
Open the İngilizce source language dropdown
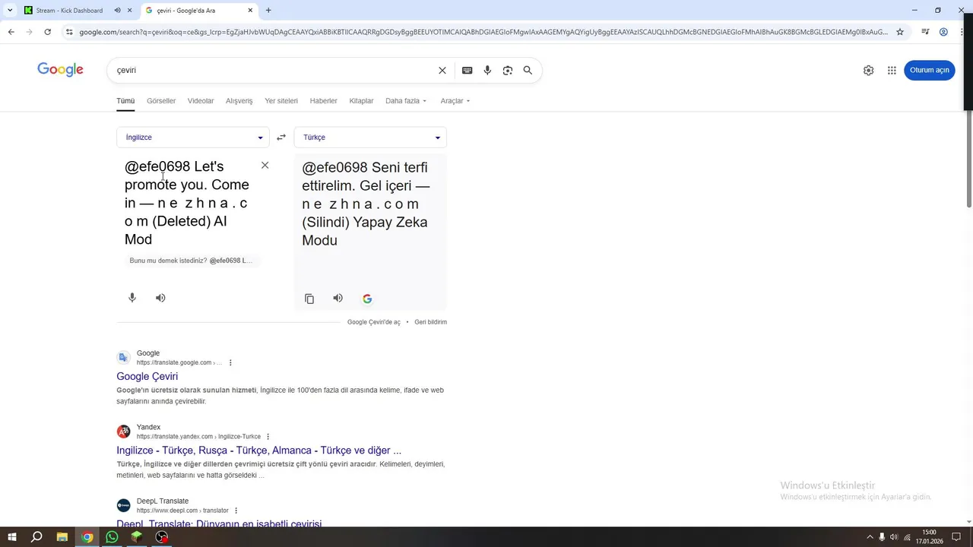click(x=193, y=138)
